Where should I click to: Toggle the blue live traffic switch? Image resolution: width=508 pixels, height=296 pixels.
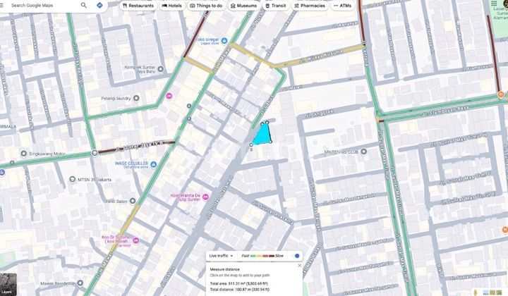point(297,256)
